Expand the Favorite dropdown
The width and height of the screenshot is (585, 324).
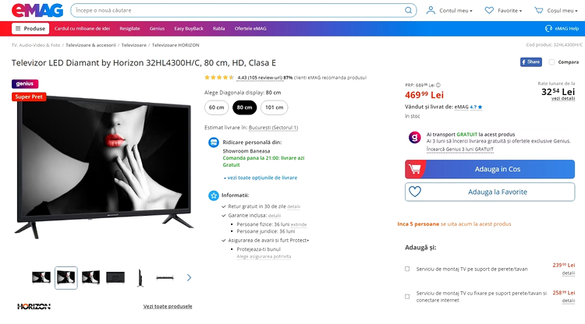[x=503, y=10]
